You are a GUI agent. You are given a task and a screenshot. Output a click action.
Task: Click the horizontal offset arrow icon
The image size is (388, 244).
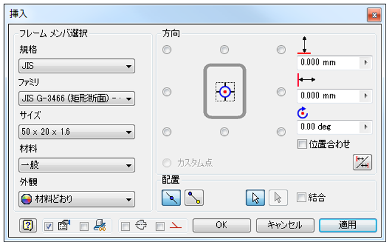[306, 80]
